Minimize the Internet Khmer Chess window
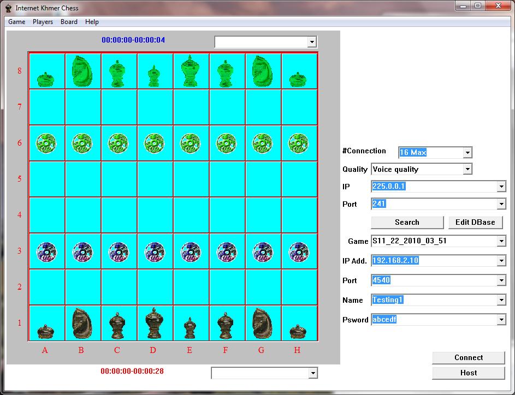Image resolution: width=515 pixels, height=395 pixels. tap(463, 6)
